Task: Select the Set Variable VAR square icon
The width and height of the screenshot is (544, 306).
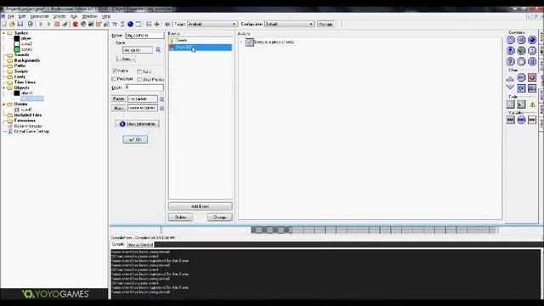Action: pyautogui.click(x=510, y=120)
